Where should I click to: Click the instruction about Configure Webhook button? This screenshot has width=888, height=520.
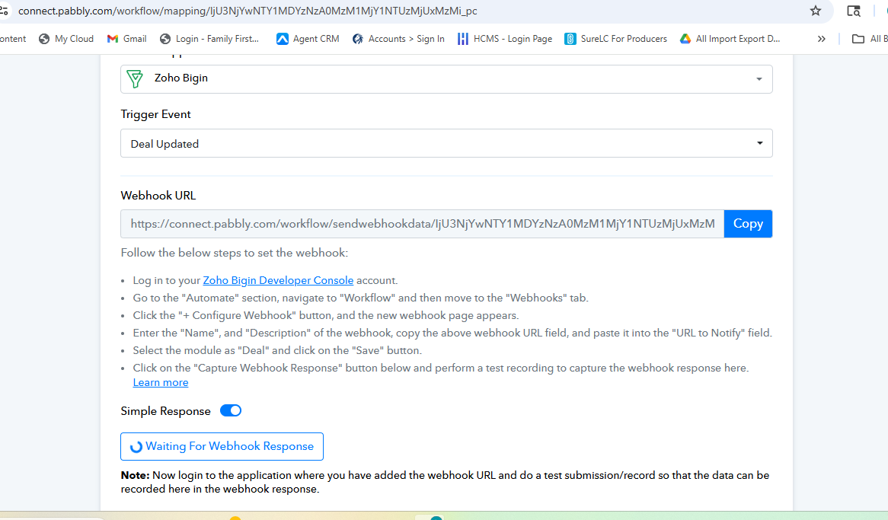point(326,315)
